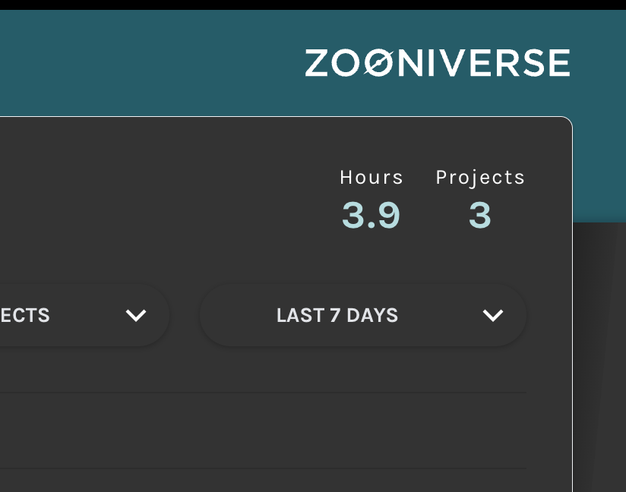The width and height of the screenshot is (626, 492).
Task: Click the projects count value 3
Action: tap(480, 216)
